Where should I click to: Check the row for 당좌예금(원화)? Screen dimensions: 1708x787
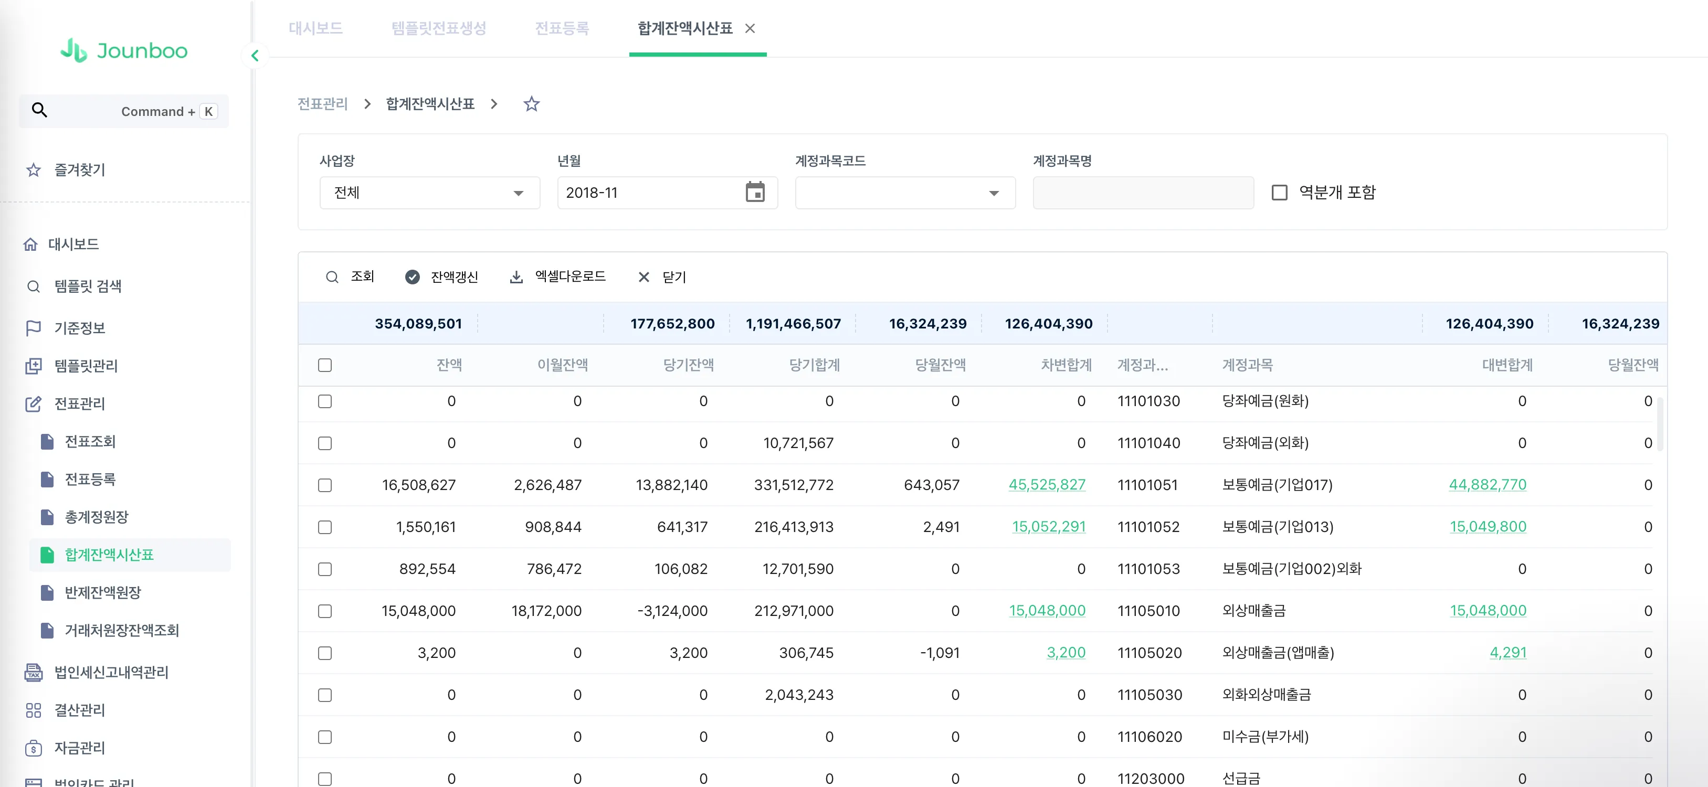[x=325, y=401]
